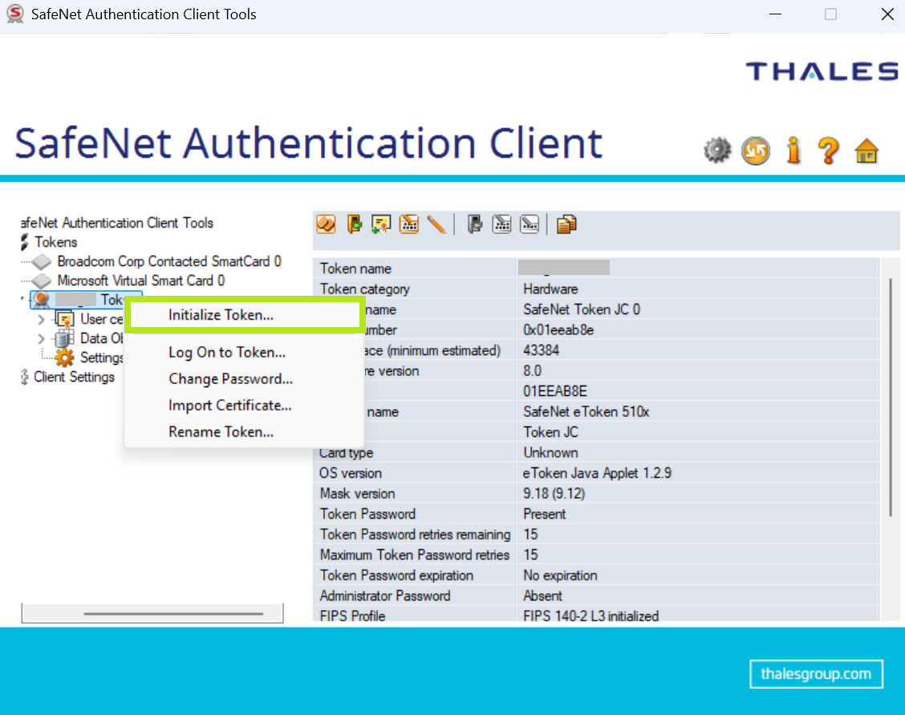This screenshot has height=715, width=905.
Task: Open About via the orange 'i' icon
Action: [x=794, y=151]
